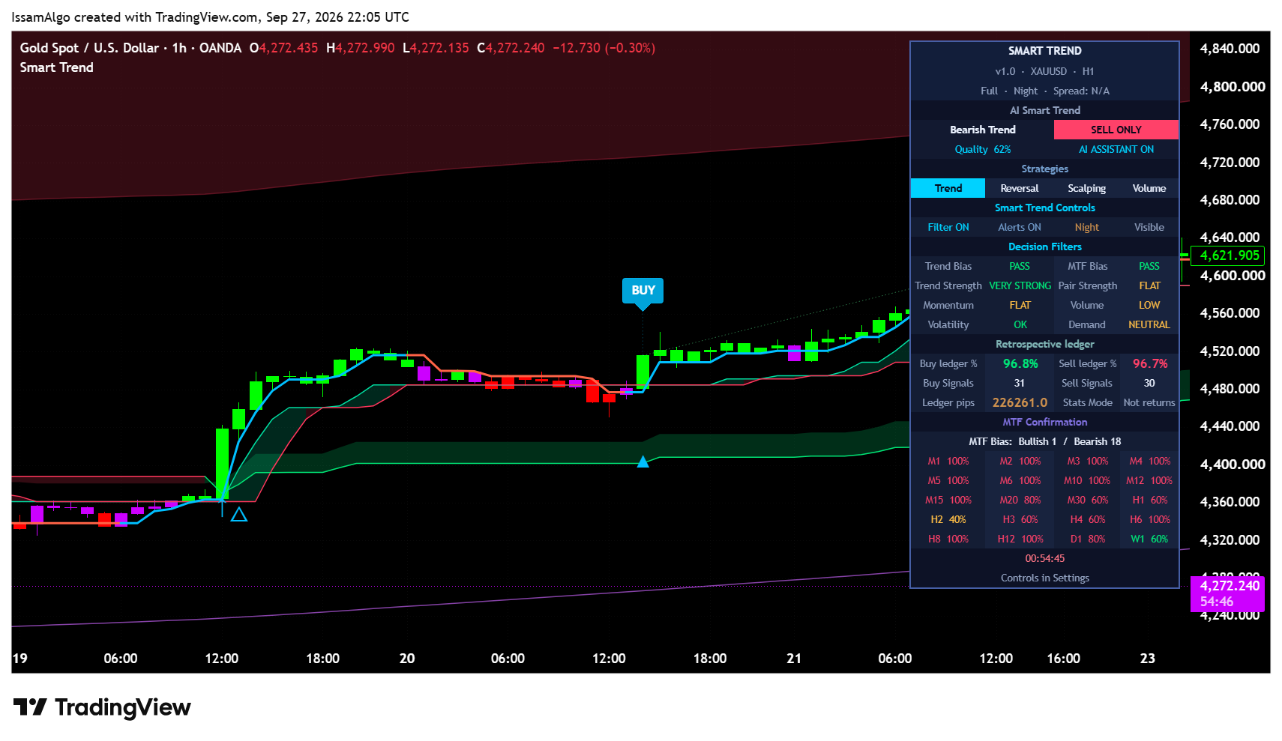
Task: Click the TradingView logo at bottom
Action: point(102,707)
